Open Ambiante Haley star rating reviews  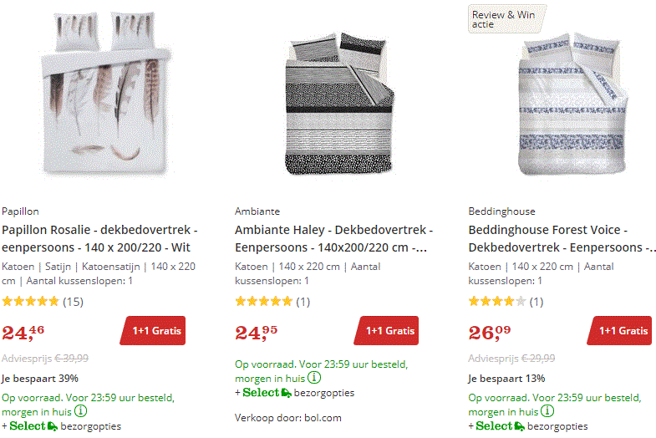(x=272, y=301)
